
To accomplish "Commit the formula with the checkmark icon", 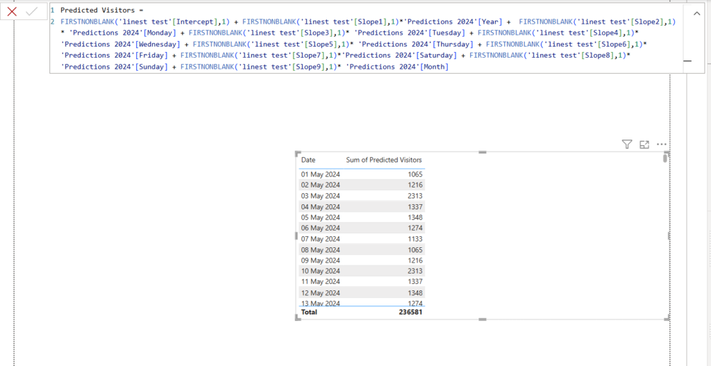I will pos(31,12).
